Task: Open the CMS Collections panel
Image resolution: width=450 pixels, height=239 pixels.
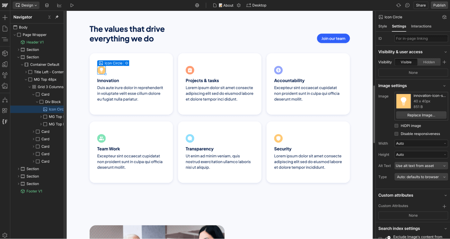Action: click(x=47, y=5)
